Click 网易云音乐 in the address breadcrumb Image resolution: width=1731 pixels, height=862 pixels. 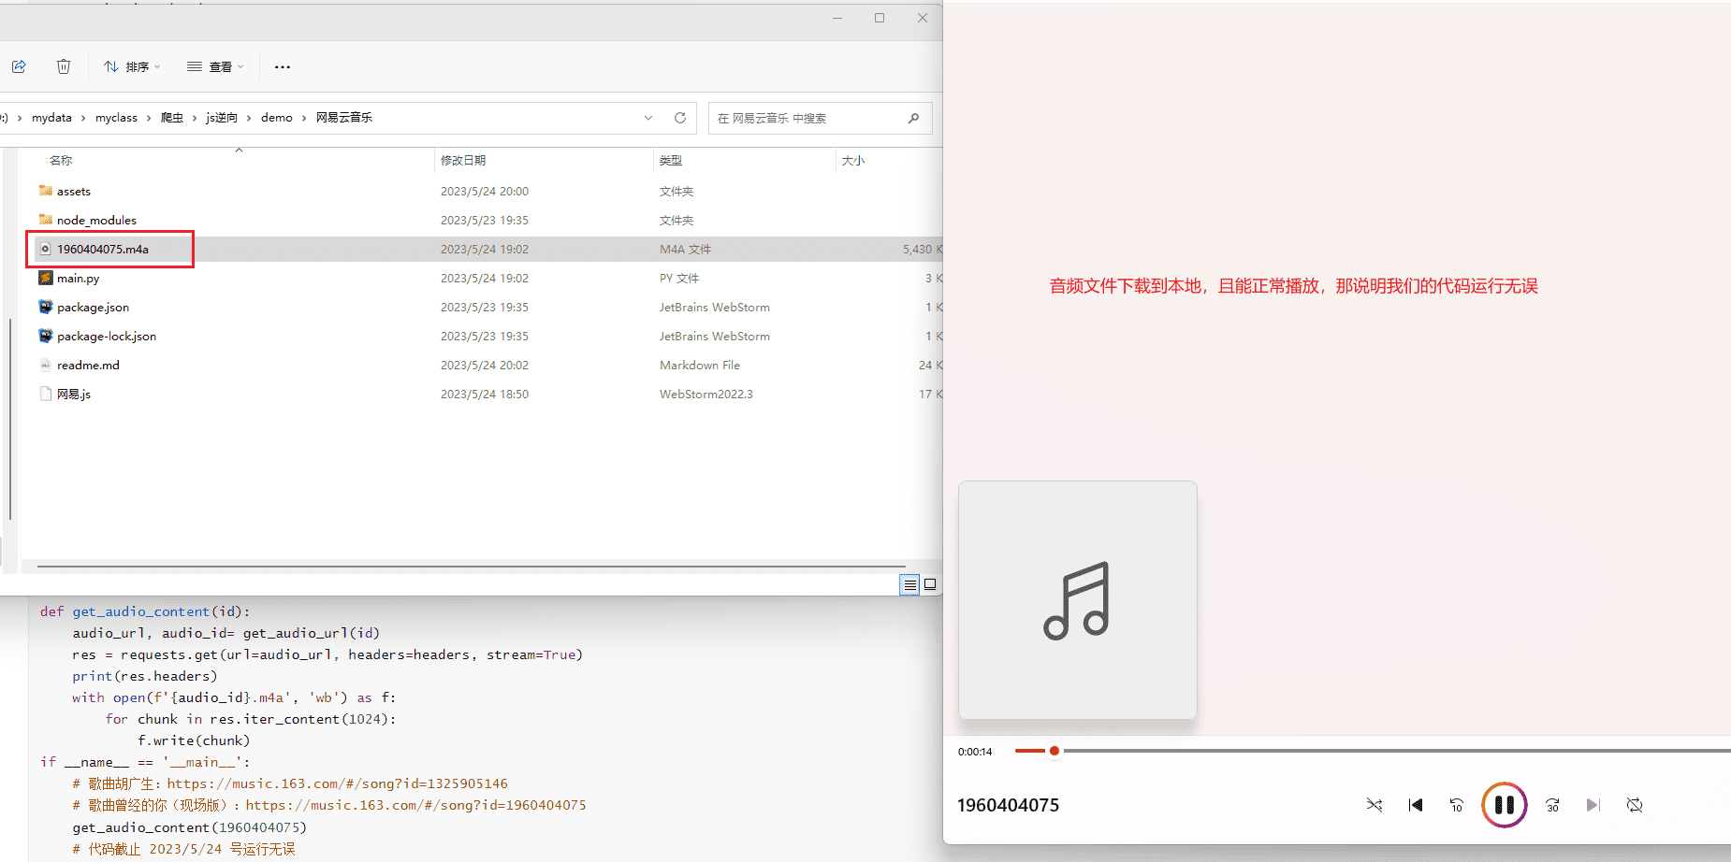(x=344, y=118)
